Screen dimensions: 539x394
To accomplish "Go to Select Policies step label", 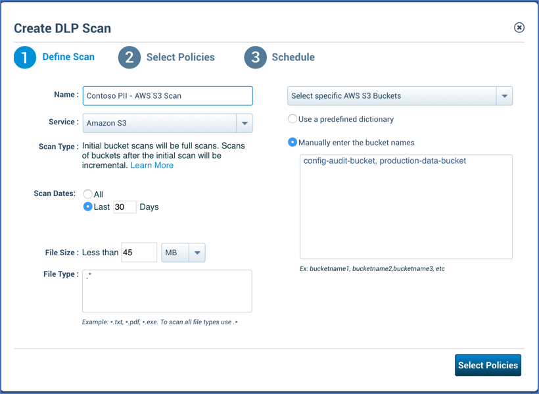I will pos(181,57).
